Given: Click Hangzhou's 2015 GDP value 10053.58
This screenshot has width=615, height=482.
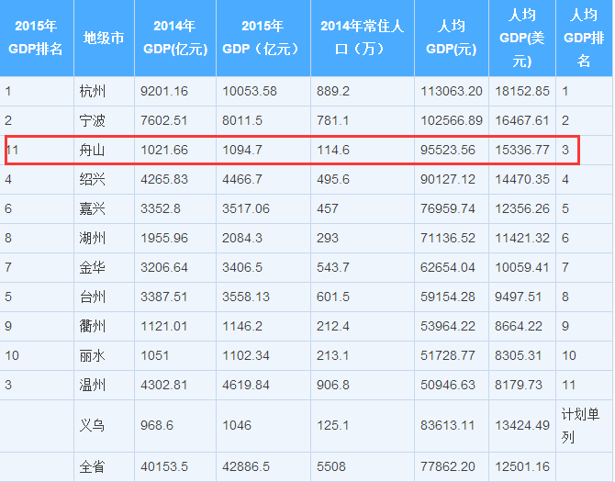Looking at the screenshot, I should click(250, 92).
